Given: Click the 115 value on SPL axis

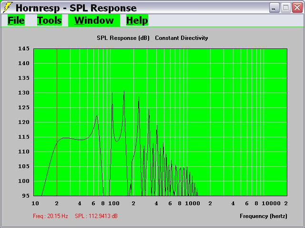Looking at the screenshot, I should [x=24, y=137].
